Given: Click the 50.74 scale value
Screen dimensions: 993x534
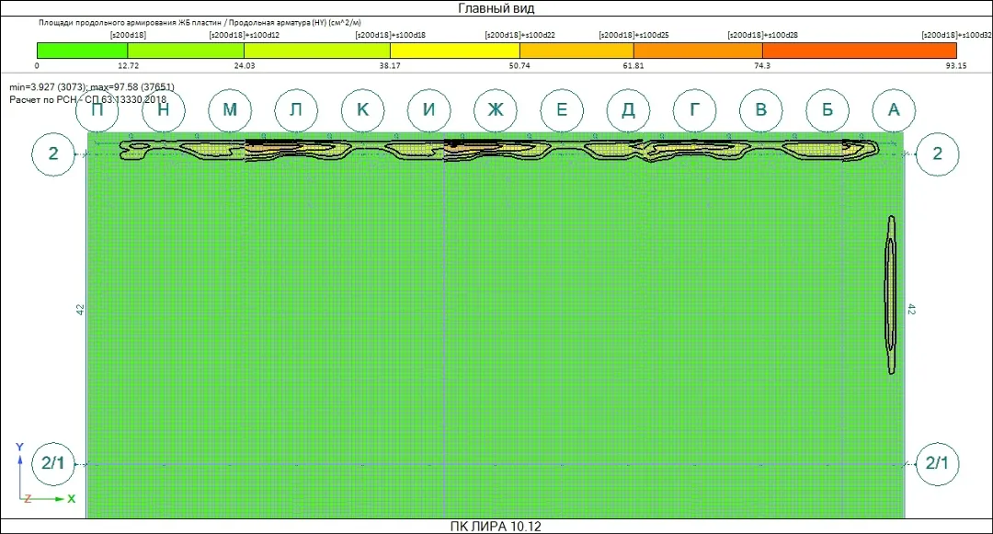Looking at the screenshot, I should click(519, 66).
